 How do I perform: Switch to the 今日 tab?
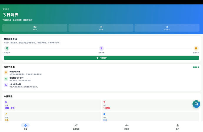(x=25, y=127)
